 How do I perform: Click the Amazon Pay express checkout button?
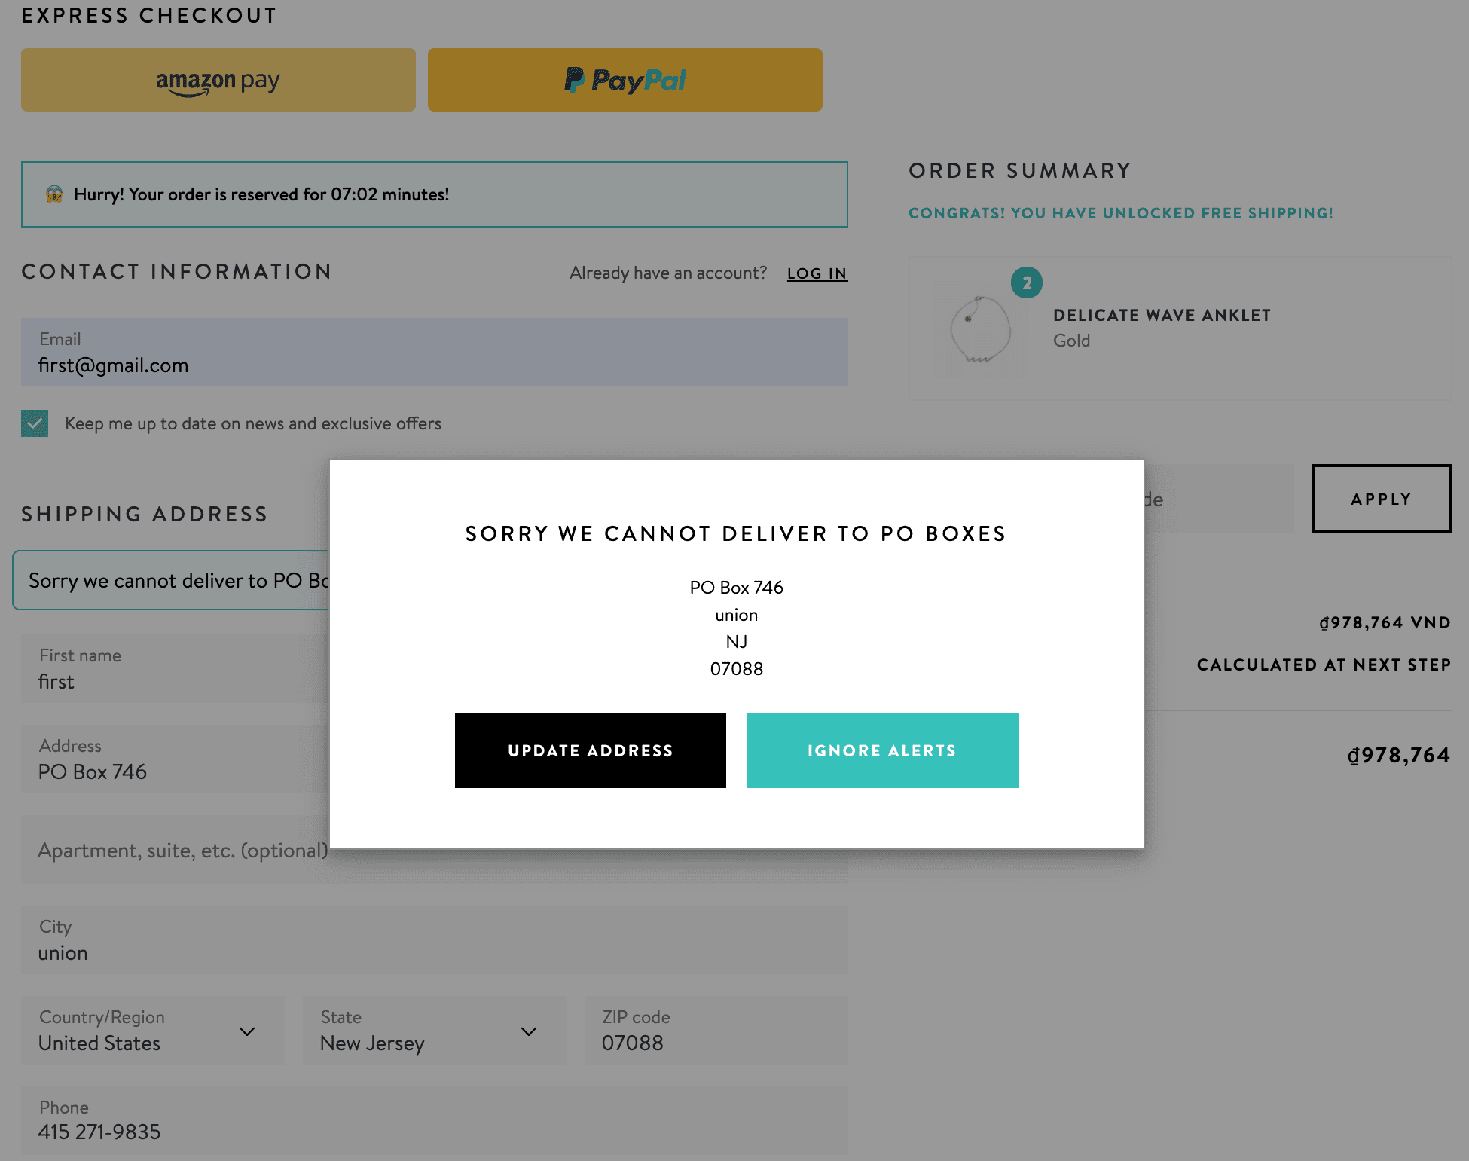click(x=218, y=80)
